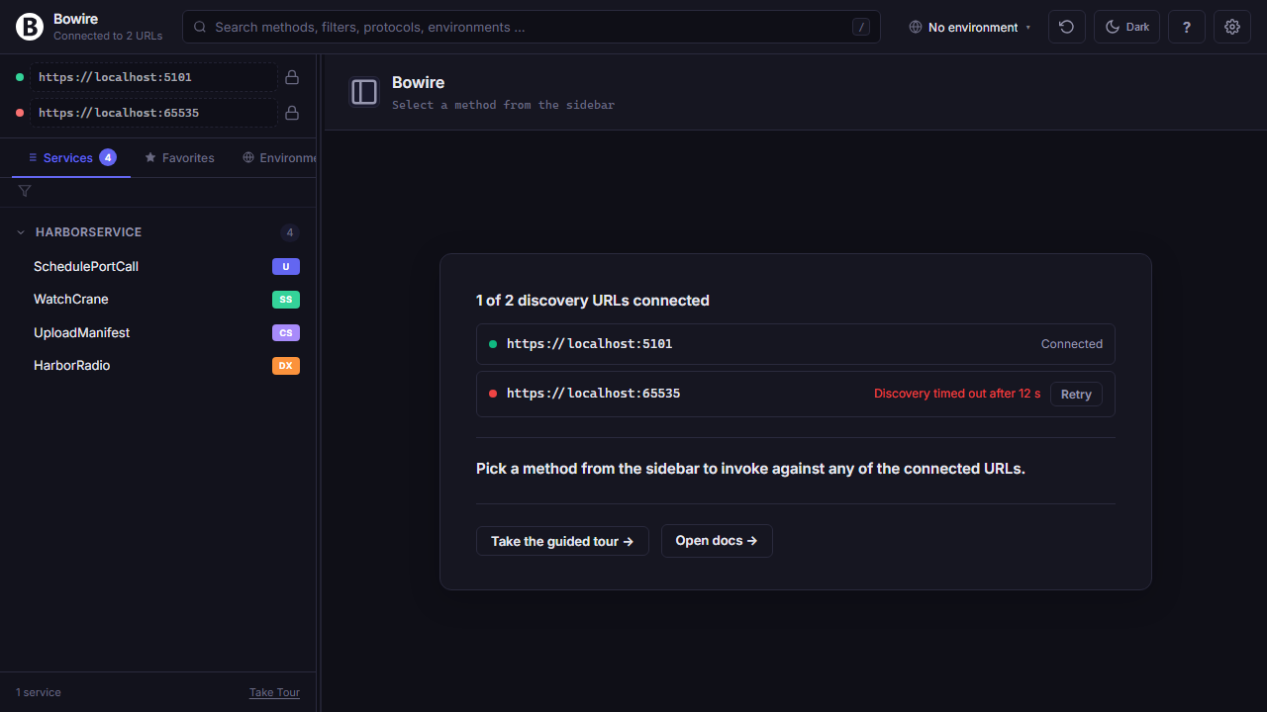Click the HARBORSERVICE count badge 4
The height and width of the screenshot is (712, 1267).
click(x=290, y=232)
